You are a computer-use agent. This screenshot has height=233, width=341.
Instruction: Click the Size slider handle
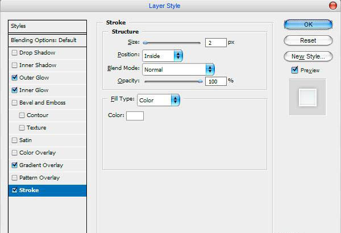pos(145,43)
